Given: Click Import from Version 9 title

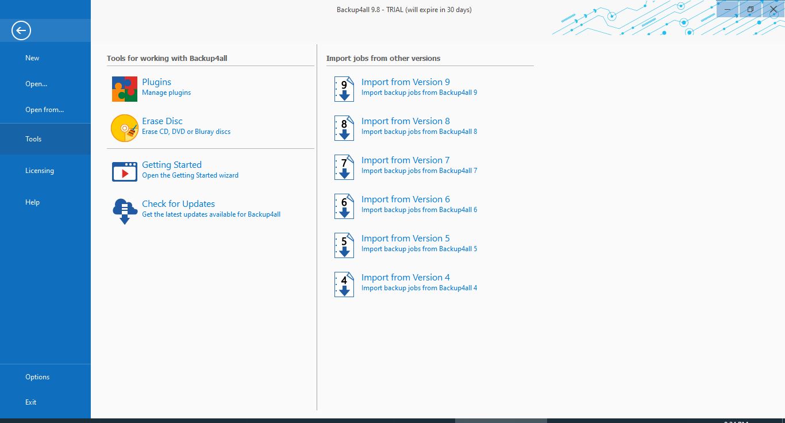Looking at the screenshot, I should click(406, 82).
